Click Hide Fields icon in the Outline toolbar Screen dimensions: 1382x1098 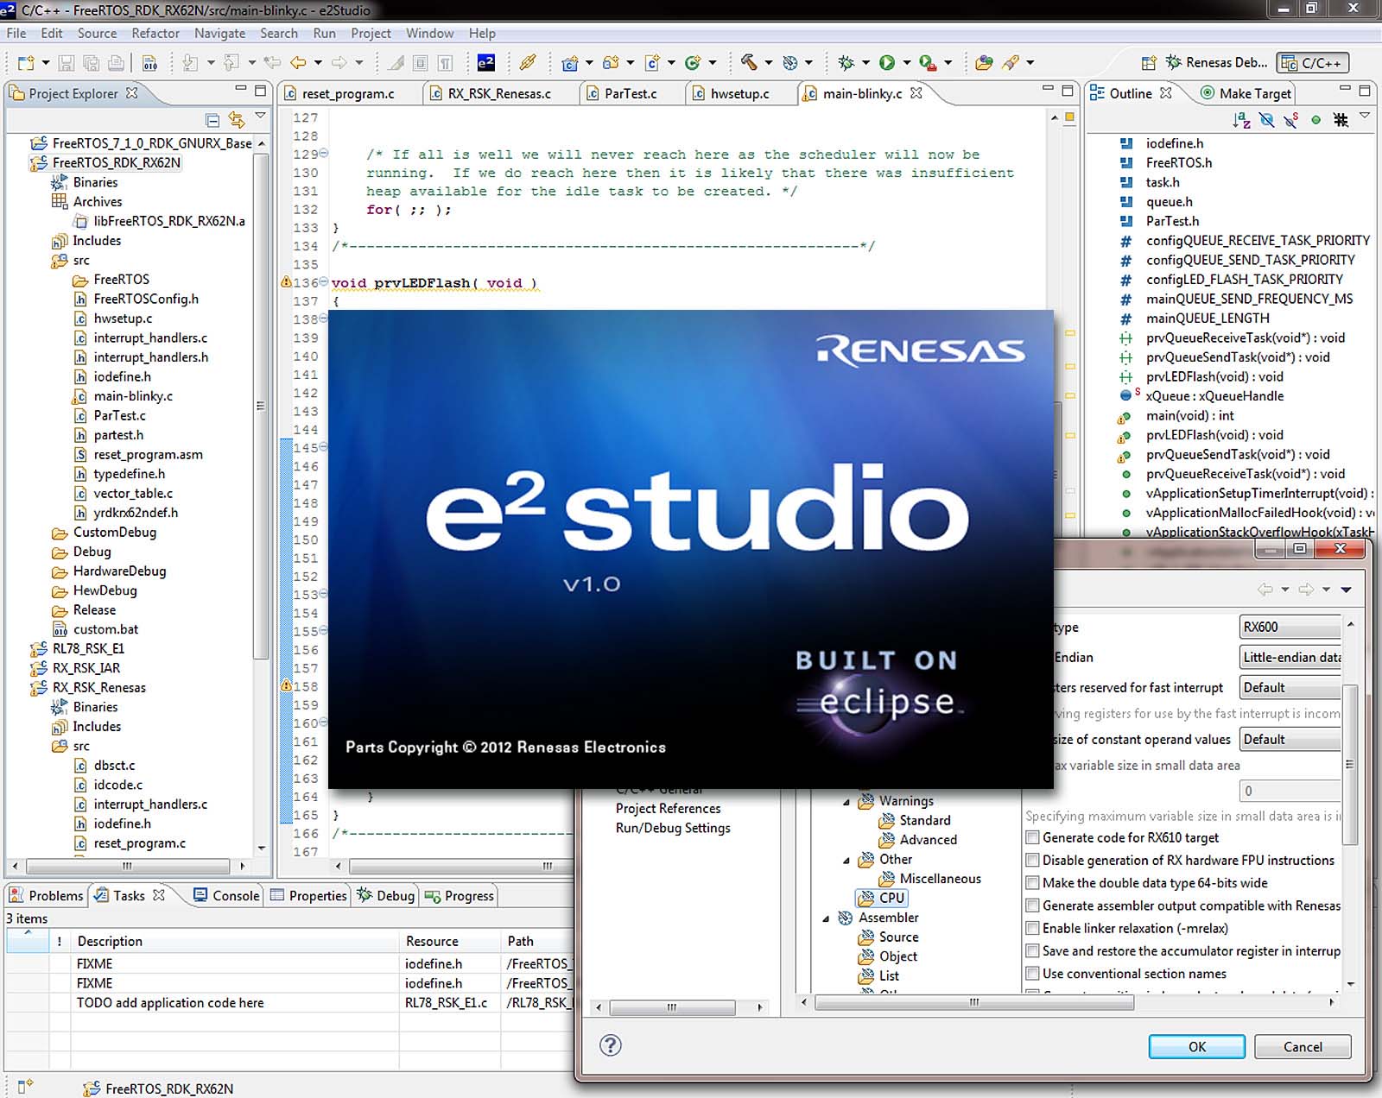[x=1267, y=120]
